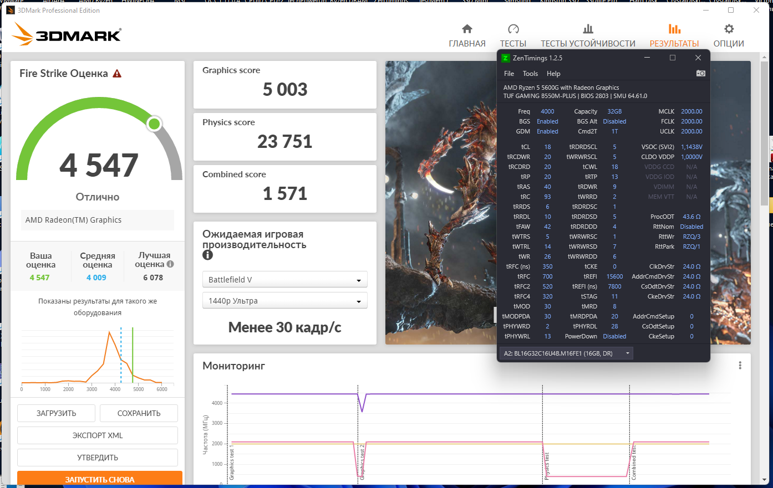Click the Менее 30 кадр/с text
Image resolution: width=773 pixels, height=488 pixels.
click(x=285, y=327)
